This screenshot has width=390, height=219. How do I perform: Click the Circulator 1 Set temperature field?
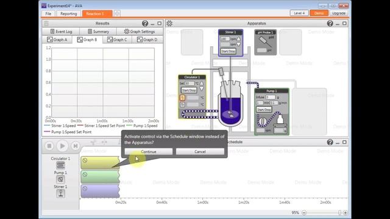point(190,83)
